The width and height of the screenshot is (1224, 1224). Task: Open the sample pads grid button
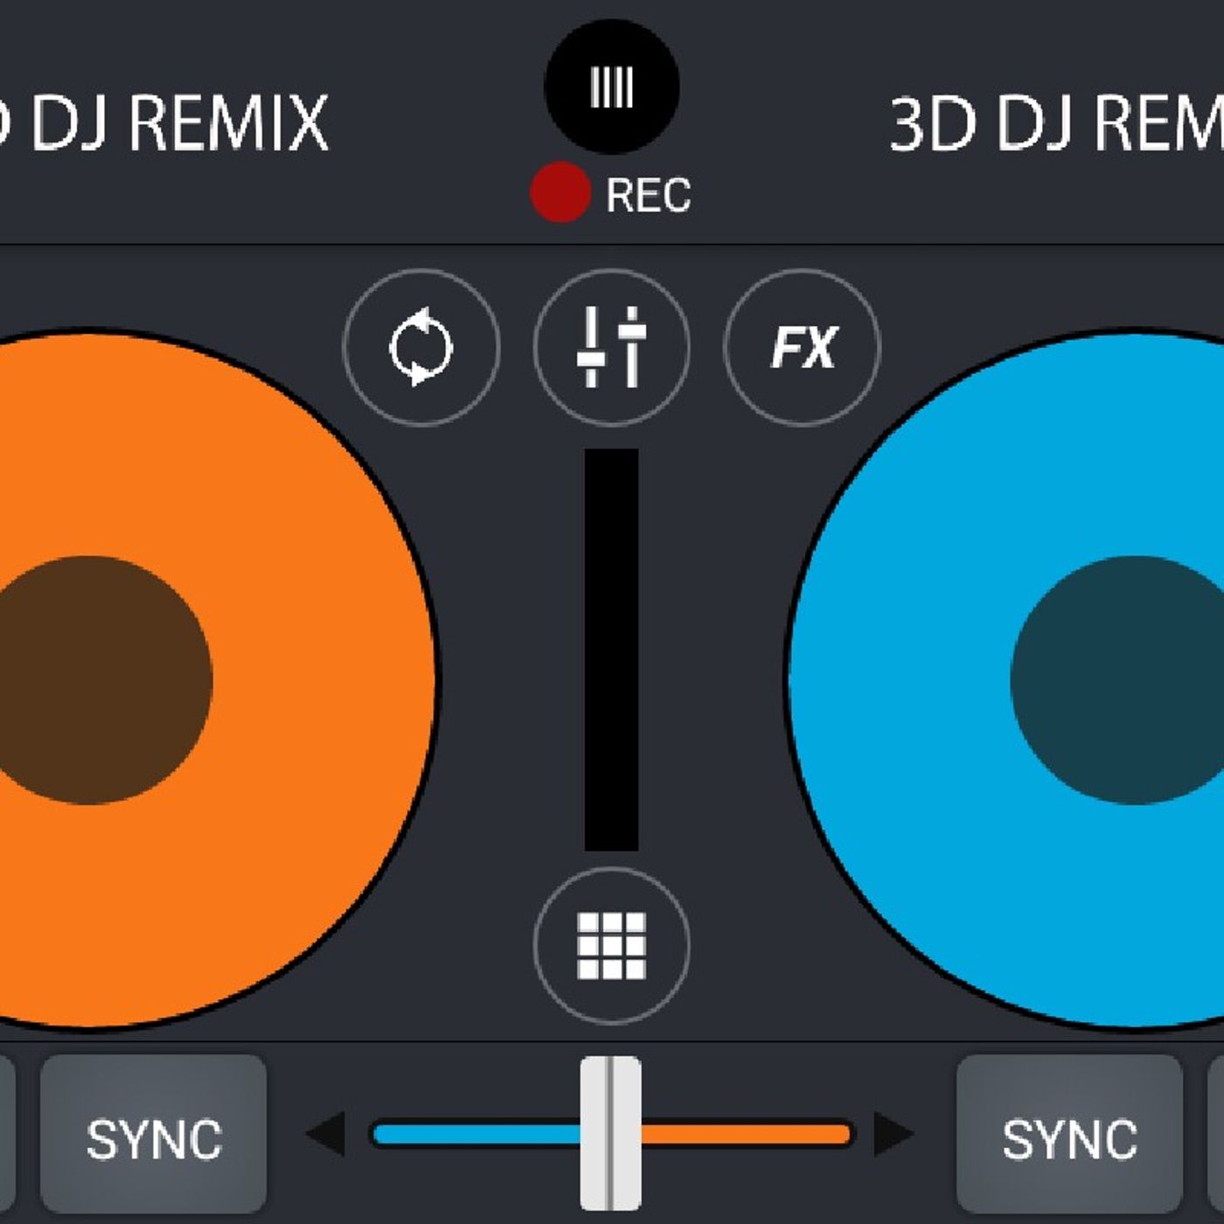pos(612,946)
